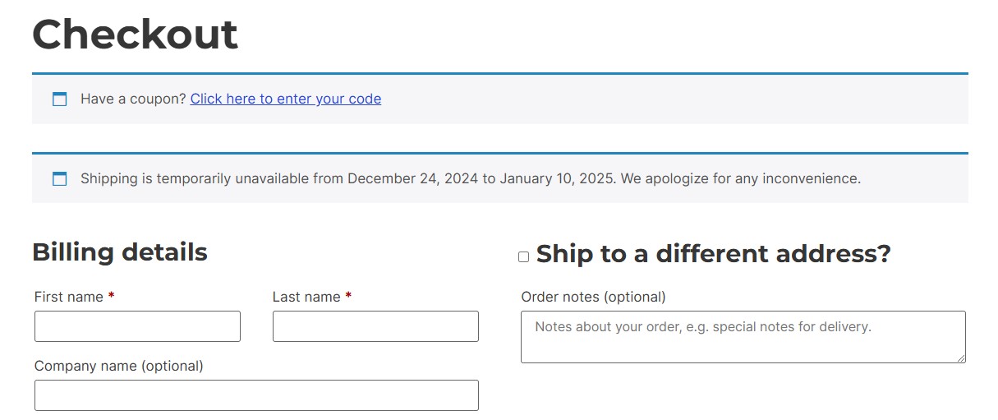The height and width of the screenshot is (420, 998).
Task: Click the Billing details heading
Action: pyautogui.click(x=120, y=252)
